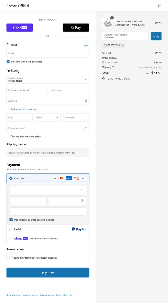Select the PayPal payment radio button
This screenshot has width=168, height=303.
(x=11, y=229)
